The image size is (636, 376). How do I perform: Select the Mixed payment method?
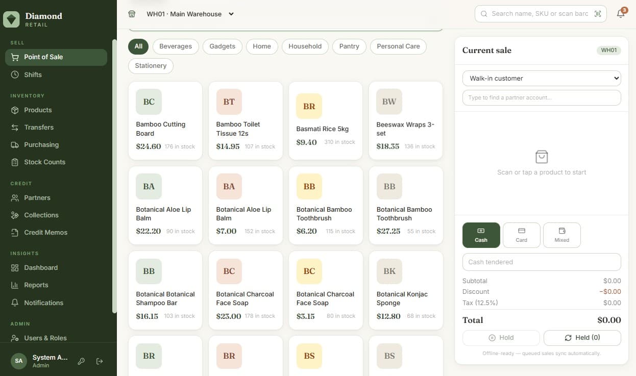(561, 235)
